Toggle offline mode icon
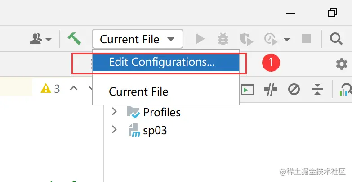352x182 pixels. (270, 89)
